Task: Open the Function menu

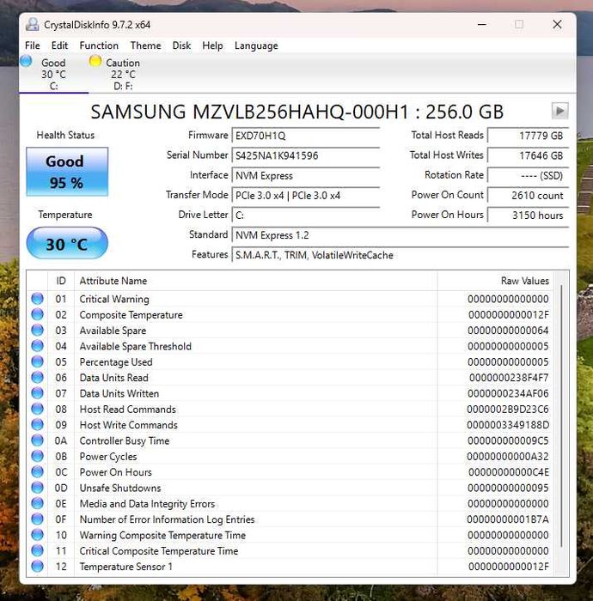Action: point(99,46)
